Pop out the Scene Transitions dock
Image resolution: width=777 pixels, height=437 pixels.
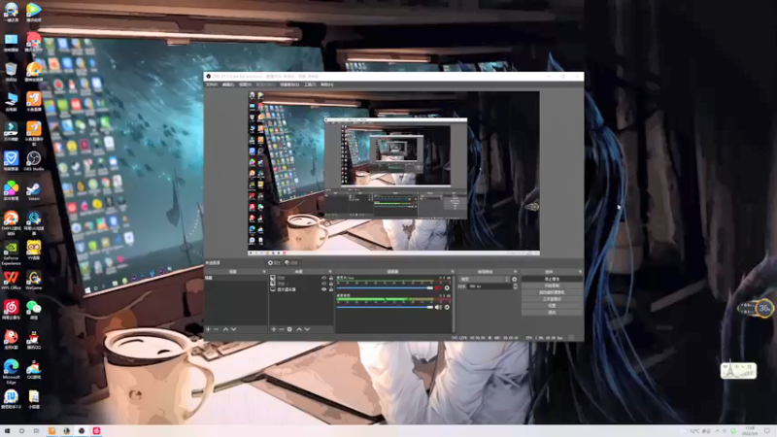pyautogui.click(x=516, y=272)
